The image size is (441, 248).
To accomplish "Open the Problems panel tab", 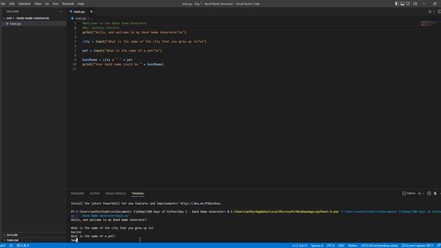I will point(77,194).
